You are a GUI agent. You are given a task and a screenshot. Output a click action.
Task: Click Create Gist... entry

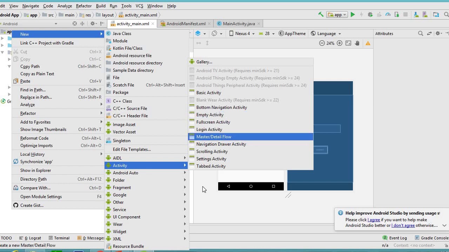click(58, 205)
